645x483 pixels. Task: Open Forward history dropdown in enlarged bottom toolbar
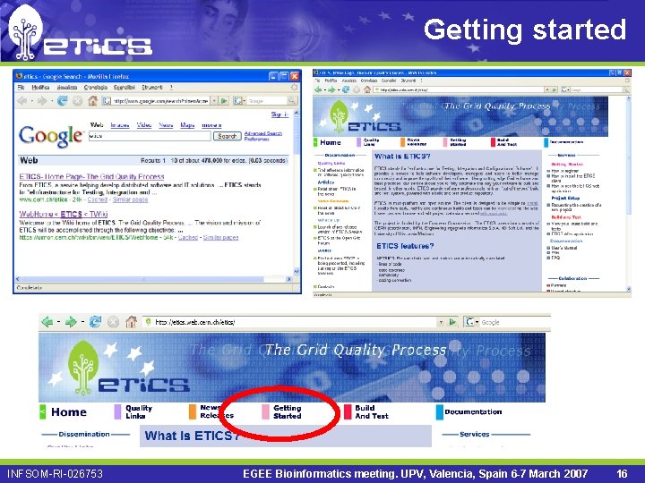82,322
